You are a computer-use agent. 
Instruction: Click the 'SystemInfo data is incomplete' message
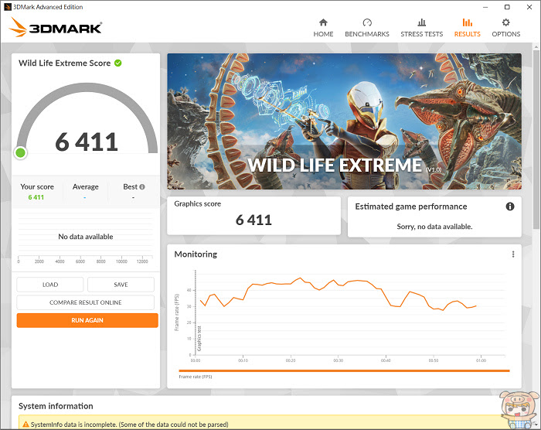tap(129, 425)
